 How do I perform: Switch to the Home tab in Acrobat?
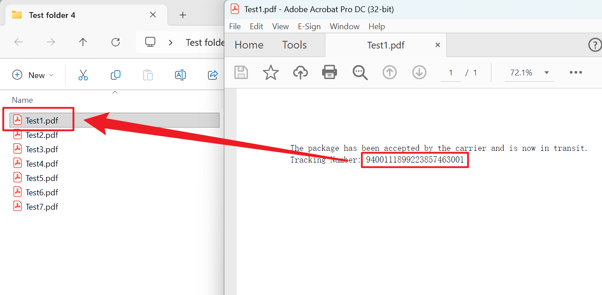tap(249, 45)
